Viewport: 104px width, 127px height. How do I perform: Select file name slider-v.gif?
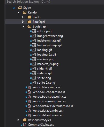[x=44, y=73]
